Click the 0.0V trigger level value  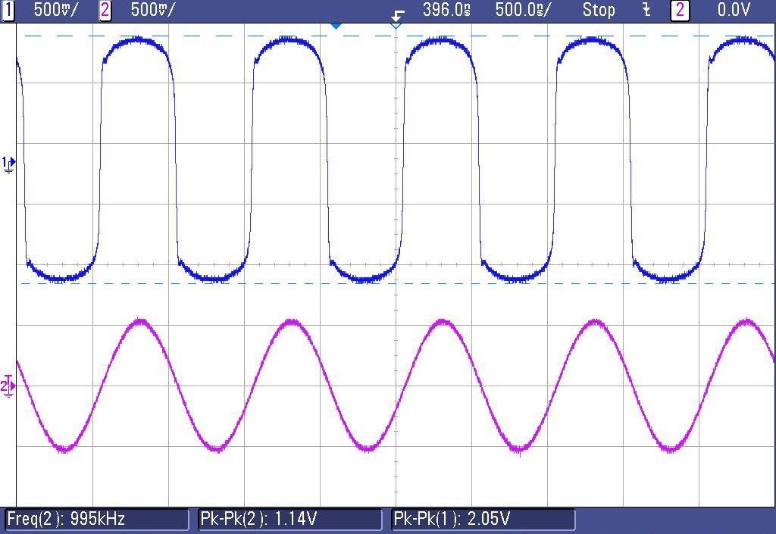(x=734, y=10)
